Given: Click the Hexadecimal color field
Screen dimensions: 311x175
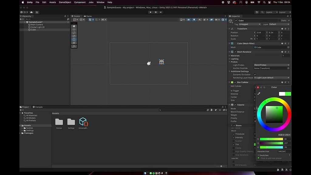Looking at the screenshot, I should [284, 151].
